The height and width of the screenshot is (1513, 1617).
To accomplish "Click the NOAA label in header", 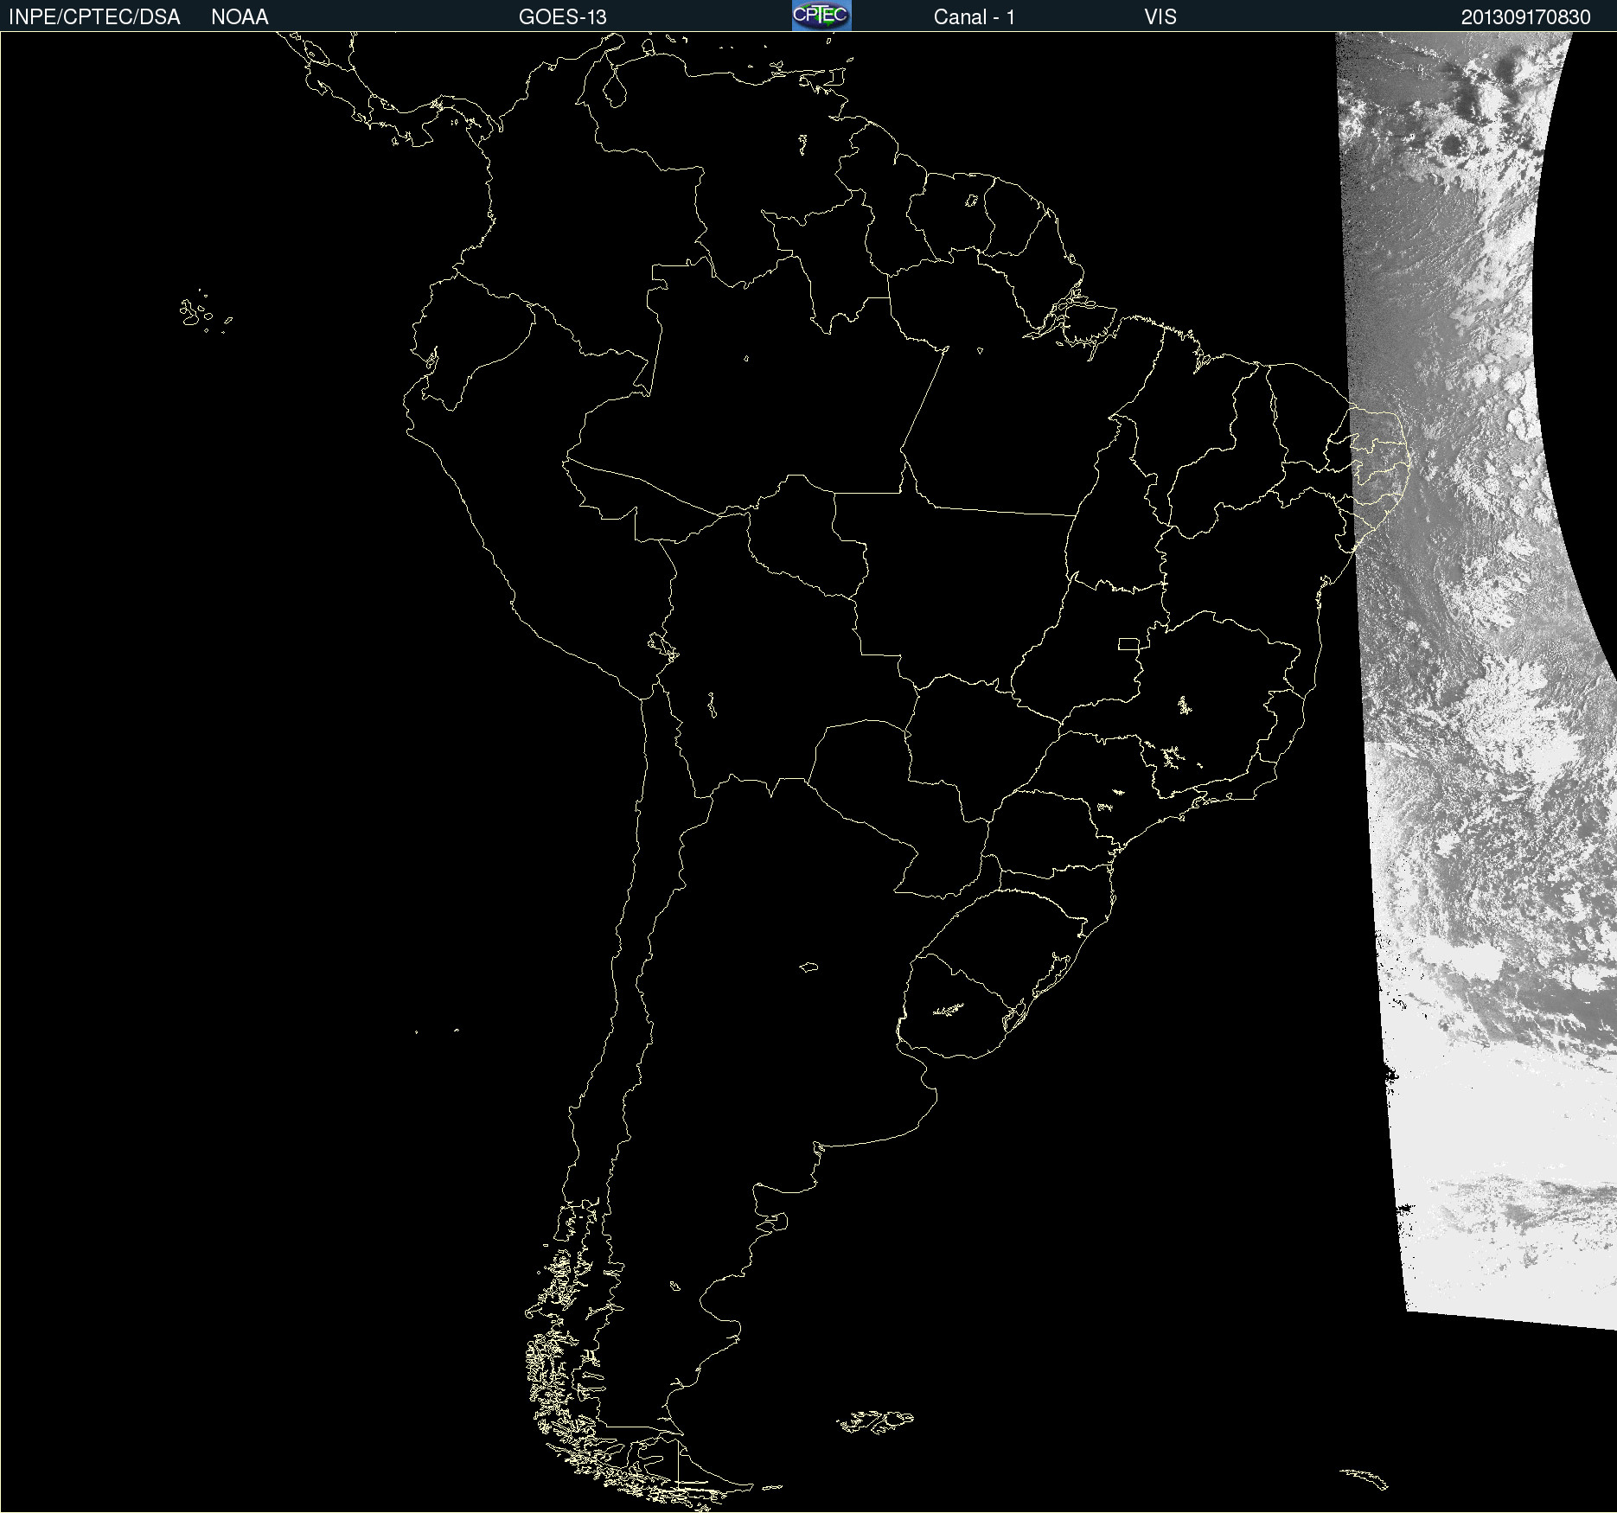I will click(x=240, y=17).
